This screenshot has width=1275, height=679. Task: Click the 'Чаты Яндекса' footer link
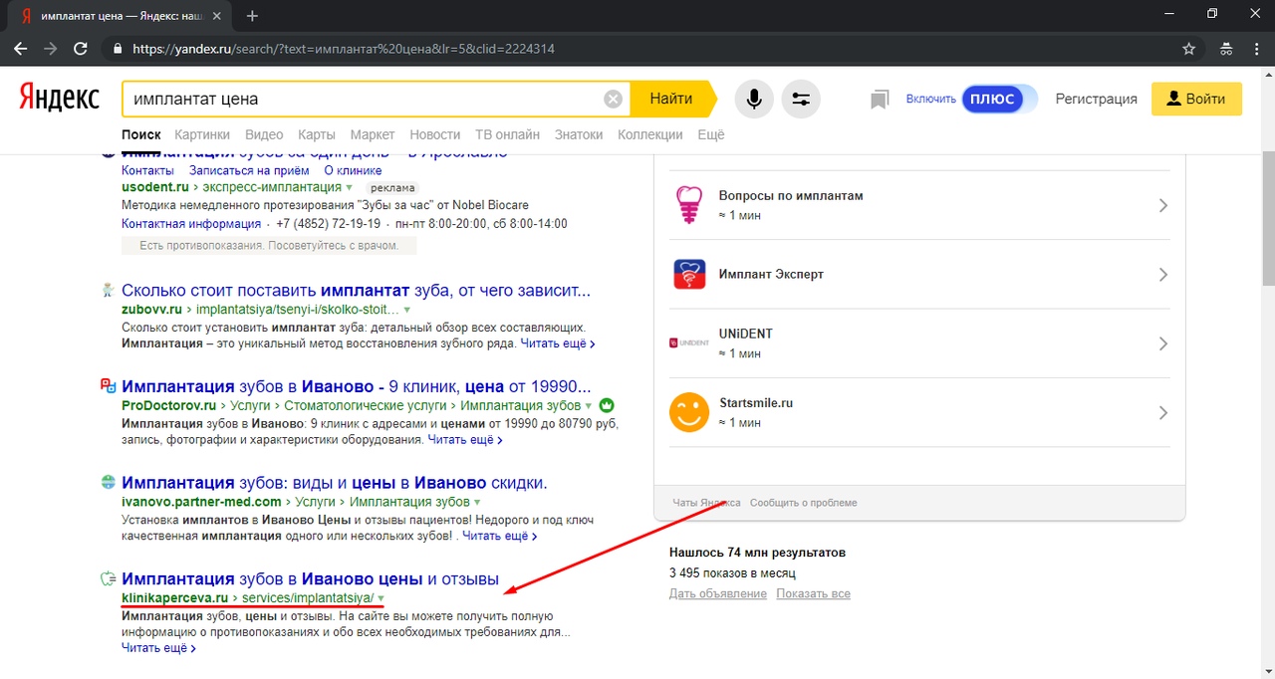707,503
